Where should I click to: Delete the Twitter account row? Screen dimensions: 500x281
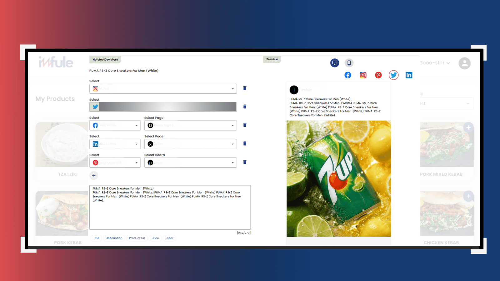coord(245,106)
